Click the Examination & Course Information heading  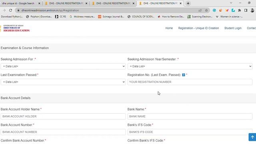25,48
